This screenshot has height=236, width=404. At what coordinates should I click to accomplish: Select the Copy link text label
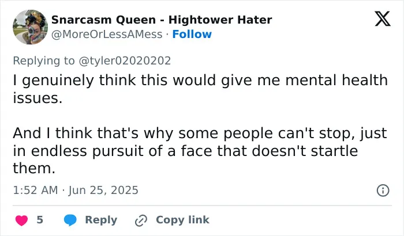[183, 220]
